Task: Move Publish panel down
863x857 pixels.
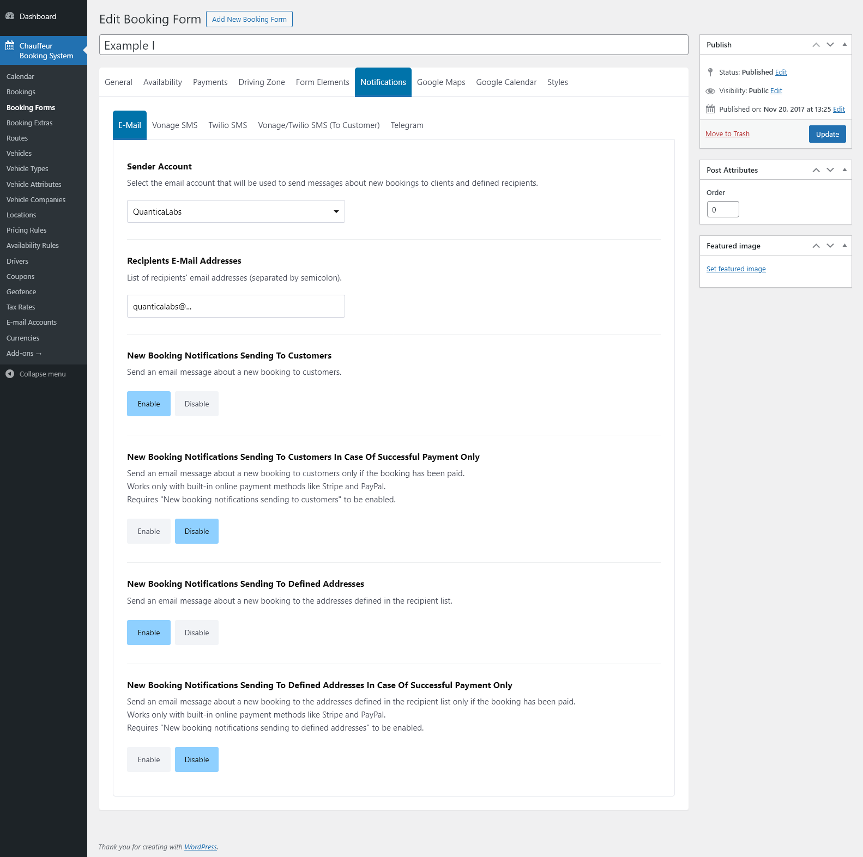Action: pyautogui.click(x=830, y=45)
